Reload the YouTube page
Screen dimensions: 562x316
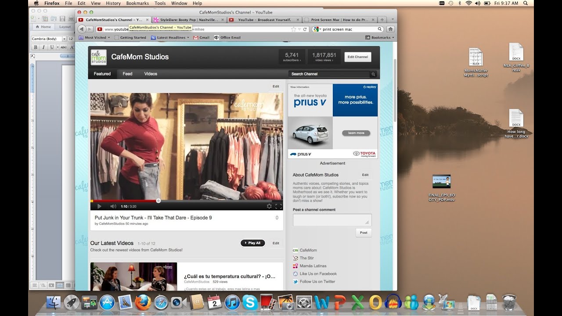point(305,29)
